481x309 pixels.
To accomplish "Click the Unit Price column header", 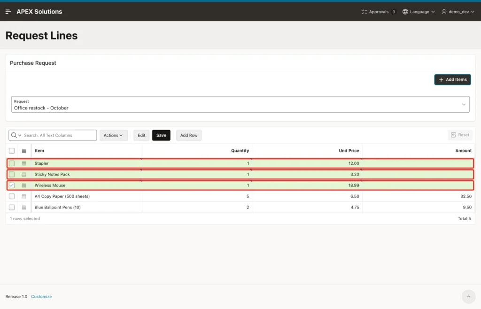I will (349, 151).
